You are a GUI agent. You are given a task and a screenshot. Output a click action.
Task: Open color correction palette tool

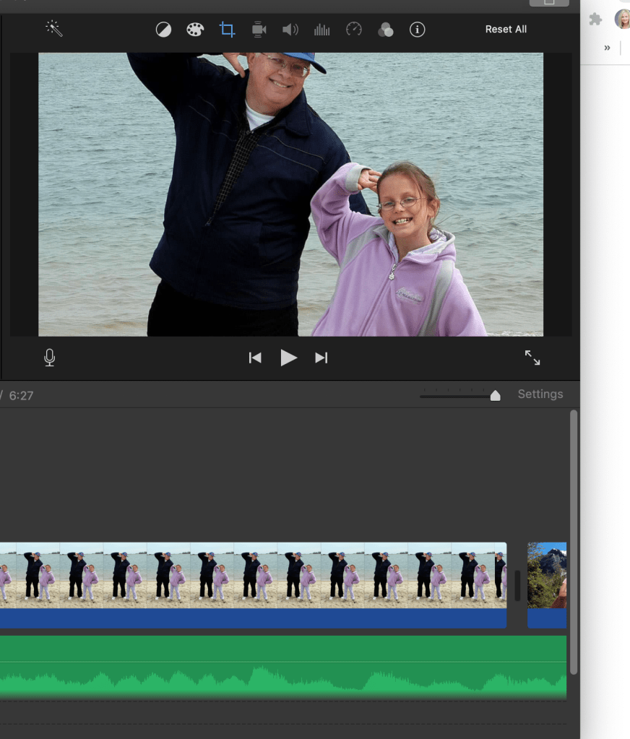tap(195, 30)
